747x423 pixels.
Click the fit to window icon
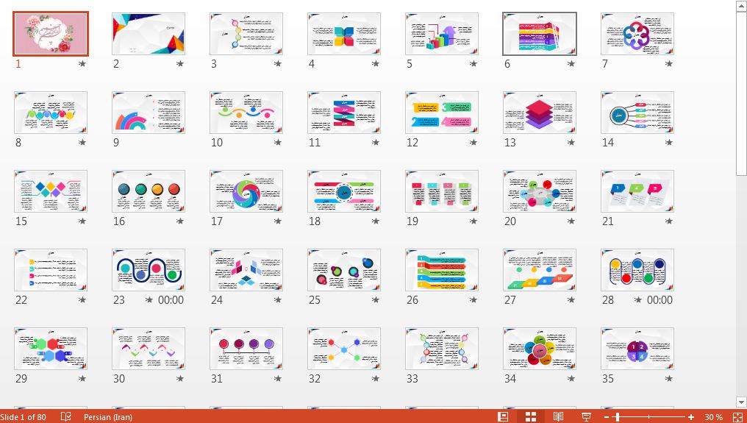[x=738, y=417]
